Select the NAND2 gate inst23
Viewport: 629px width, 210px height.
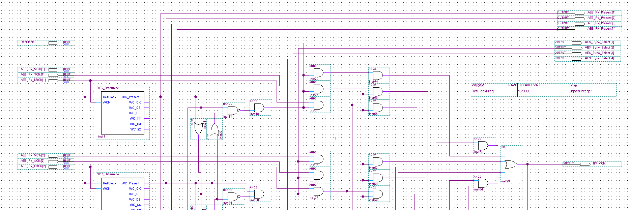pyautogui.click(x=233, y=110)
